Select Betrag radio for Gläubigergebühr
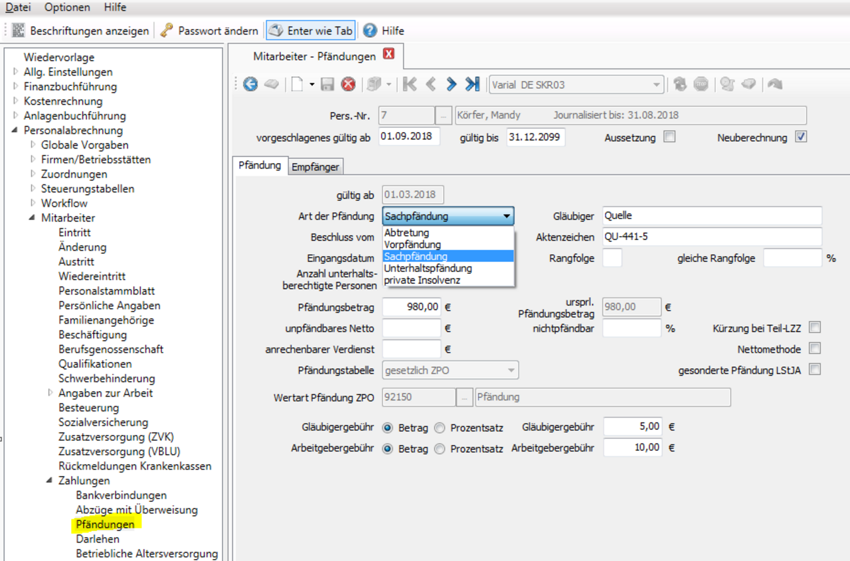Image resolution: width=850 pixels, height=561 pixels. pos(388,428)
